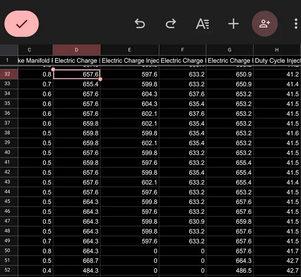Redo the last undone action
The width and height of the screenshot is (301, 277).
[x=171, y=24]
